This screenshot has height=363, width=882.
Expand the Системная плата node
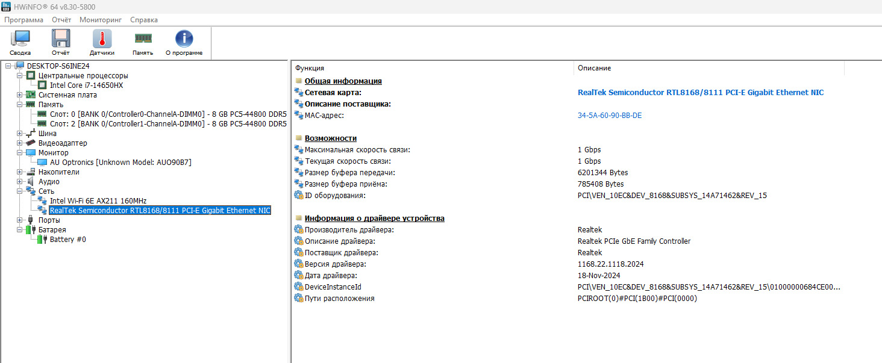click(20, 95)
